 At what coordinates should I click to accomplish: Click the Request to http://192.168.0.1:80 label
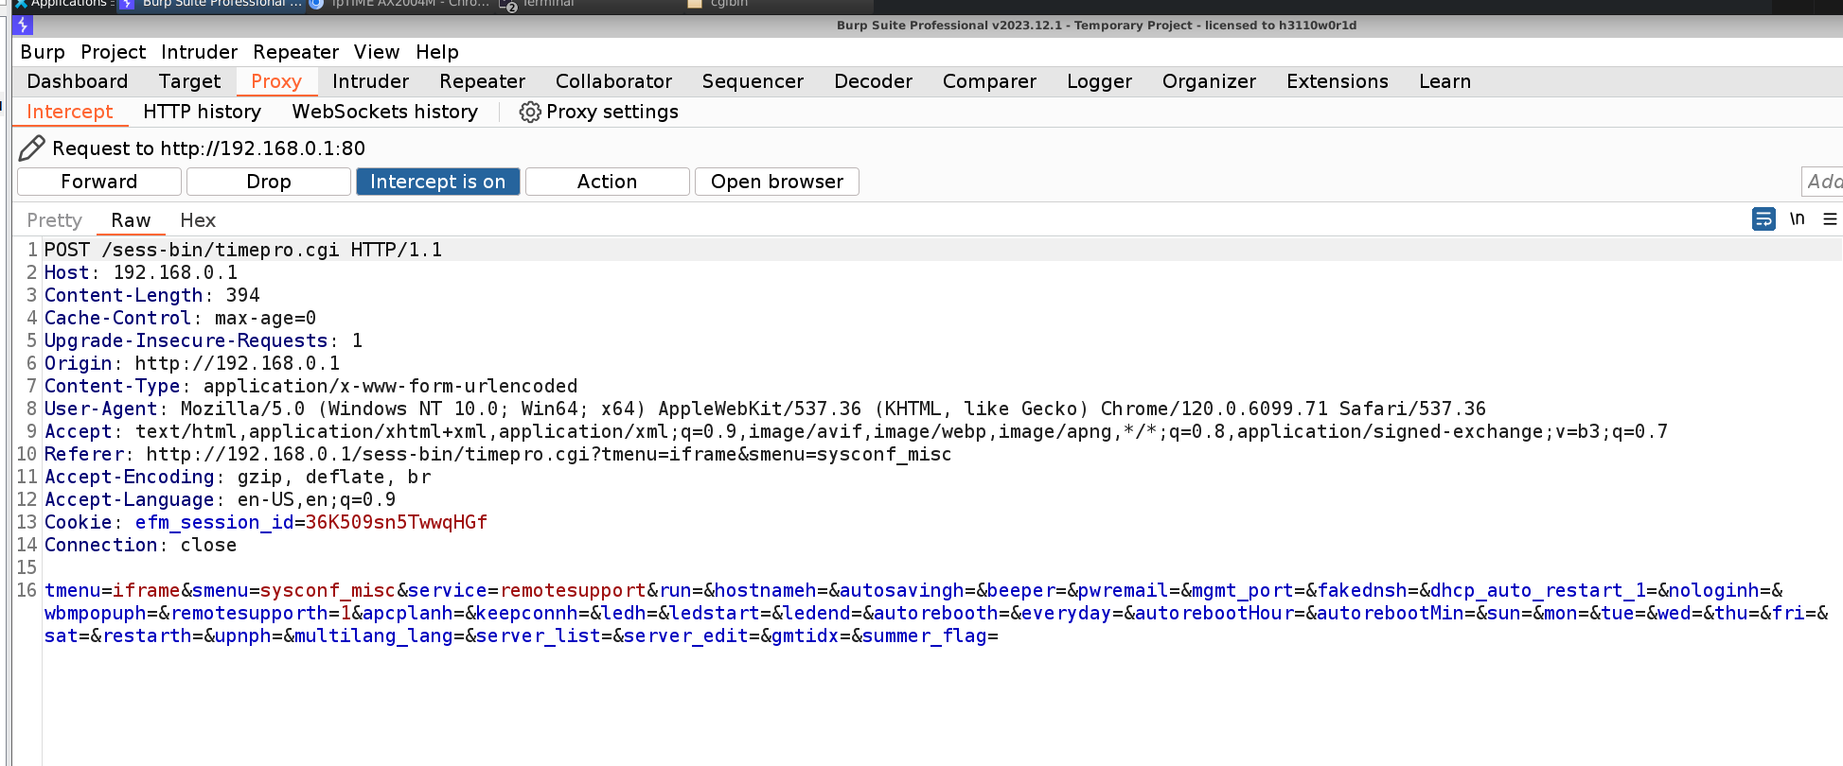coord(208,148)
